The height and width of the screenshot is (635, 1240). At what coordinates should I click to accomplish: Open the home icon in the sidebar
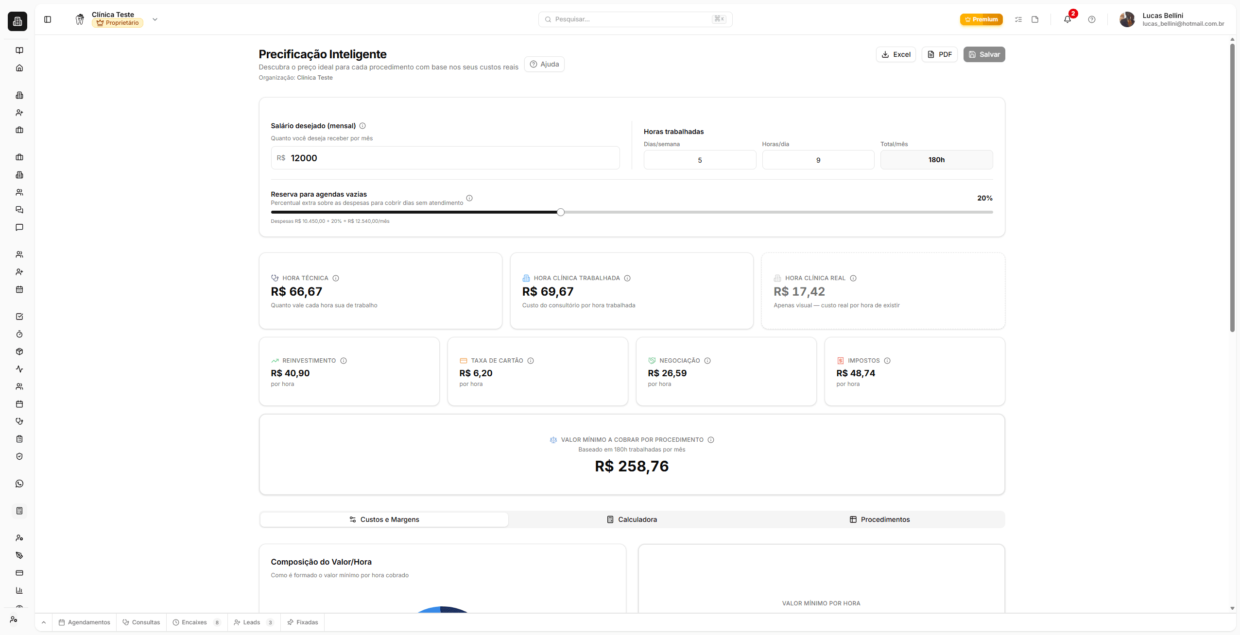[19, 67]
